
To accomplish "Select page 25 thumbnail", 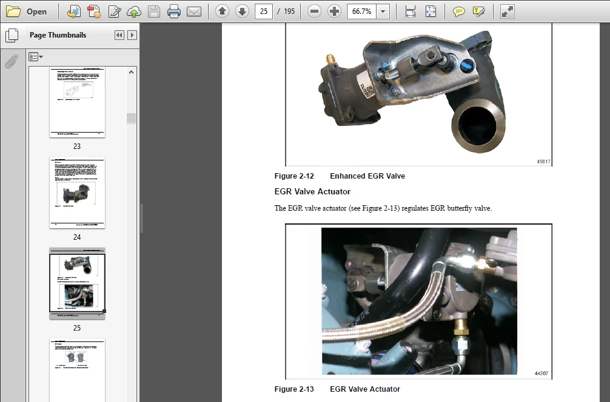I will point(77,283).
